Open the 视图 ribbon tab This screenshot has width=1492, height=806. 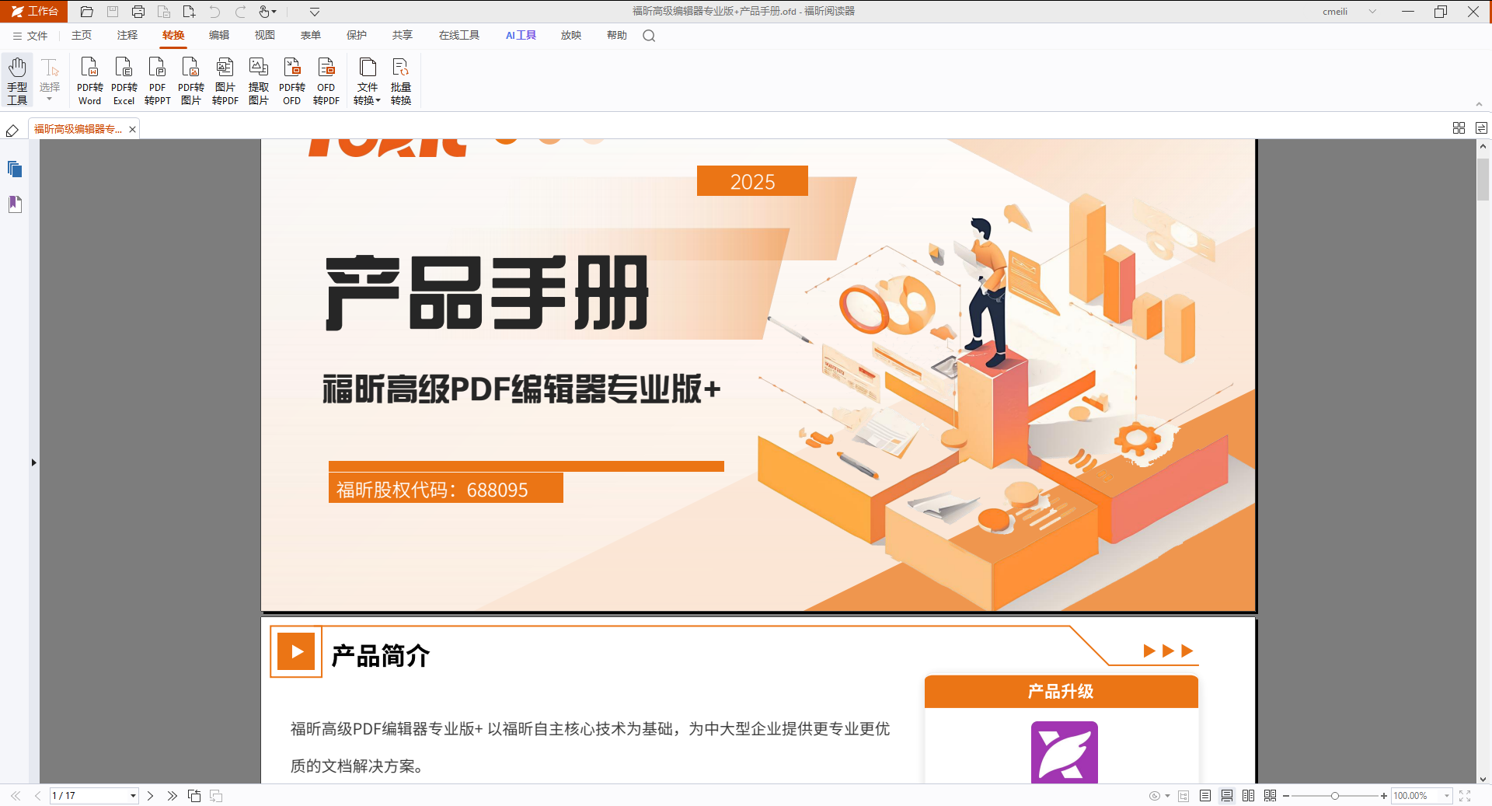(x=265, y=36)
